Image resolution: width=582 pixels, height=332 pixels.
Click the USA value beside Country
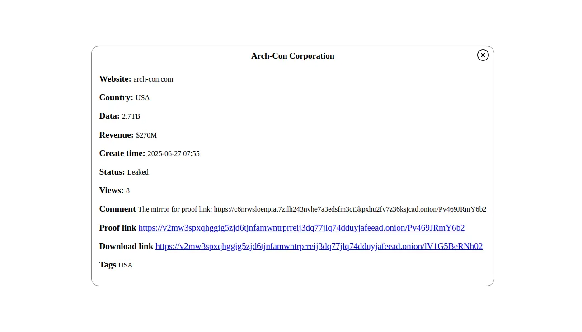pos(142,98)
